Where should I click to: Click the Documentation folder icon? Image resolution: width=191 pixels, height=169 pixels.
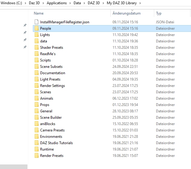coord(37,73)
